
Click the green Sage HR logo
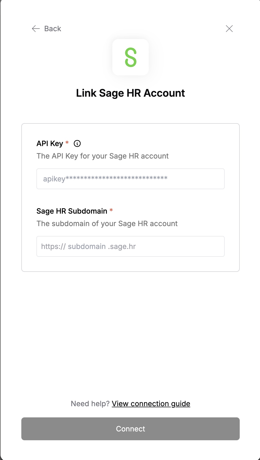[131, 57]
